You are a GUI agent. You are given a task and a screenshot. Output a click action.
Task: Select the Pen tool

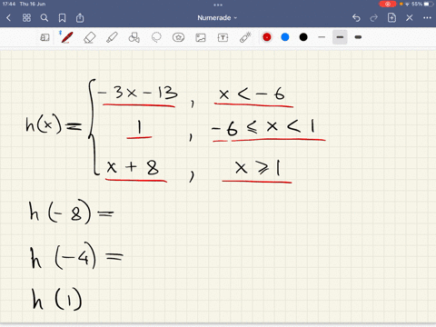pos(66,37)
